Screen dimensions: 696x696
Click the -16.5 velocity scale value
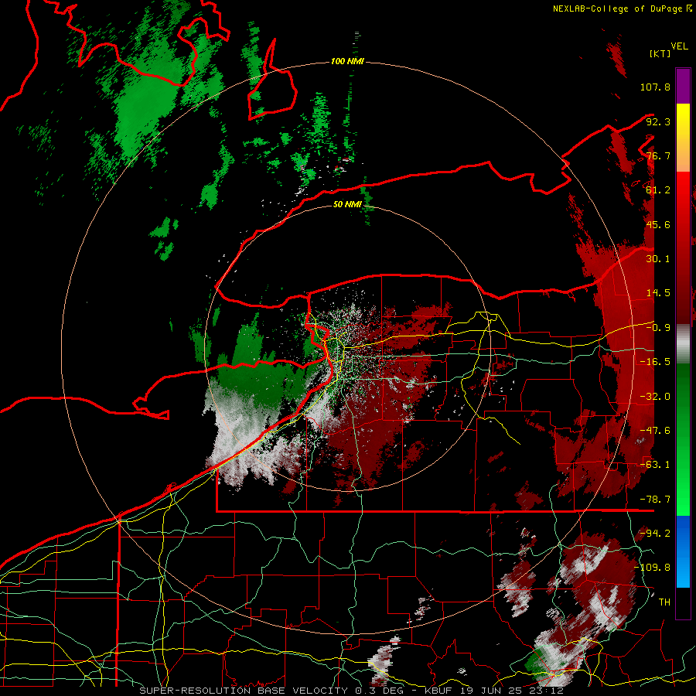pyautogui.click(x=655, y=362)
